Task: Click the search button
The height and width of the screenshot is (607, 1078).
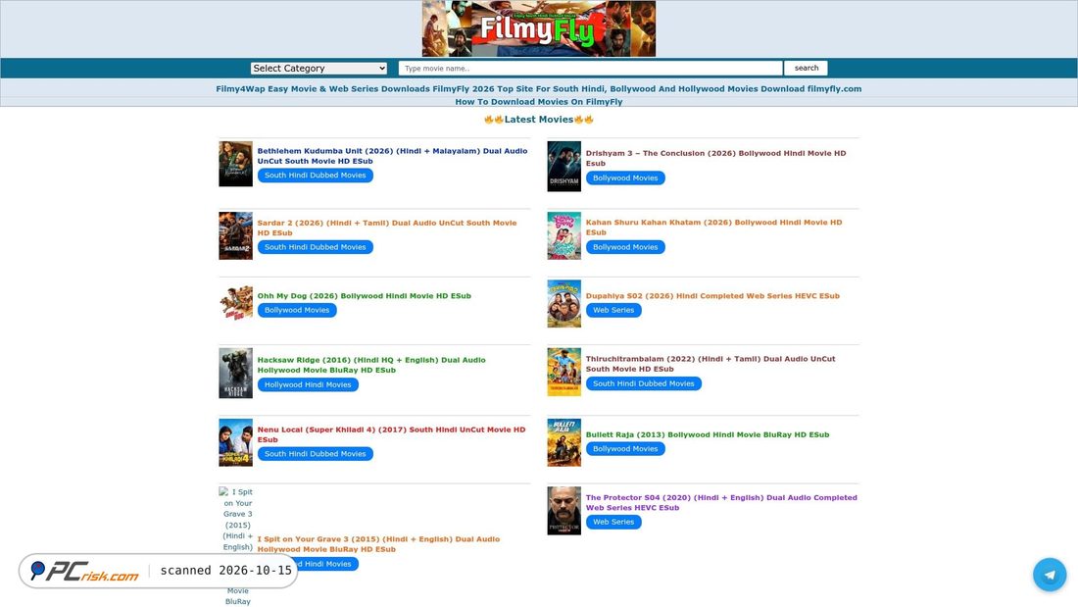Action: pyautogui.click(x=807, y=68)
